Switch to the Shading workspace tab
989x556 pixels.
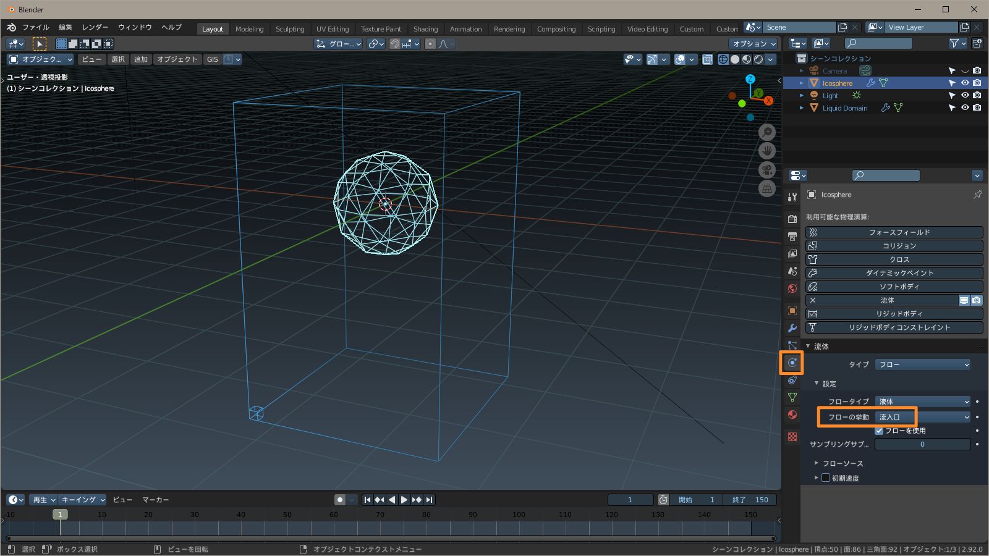pyautogui.click(x=425, y=29)
